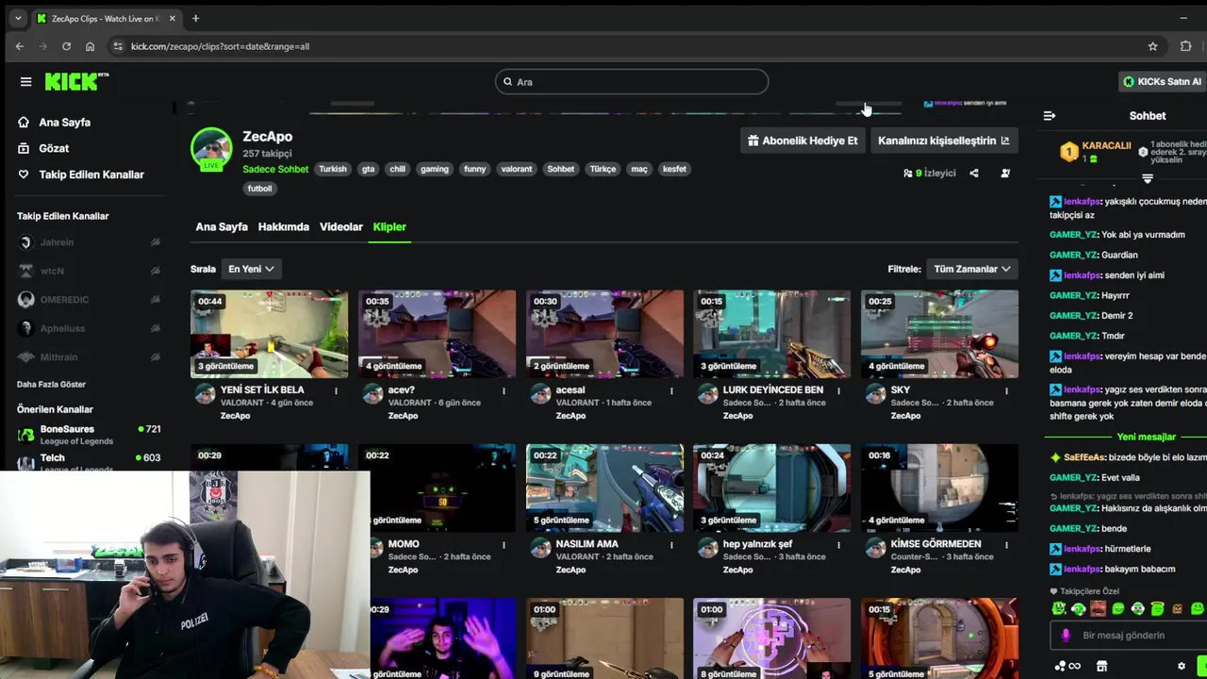
Task: Bookmark this page with star icon
Action: (x=1152, y=46)
